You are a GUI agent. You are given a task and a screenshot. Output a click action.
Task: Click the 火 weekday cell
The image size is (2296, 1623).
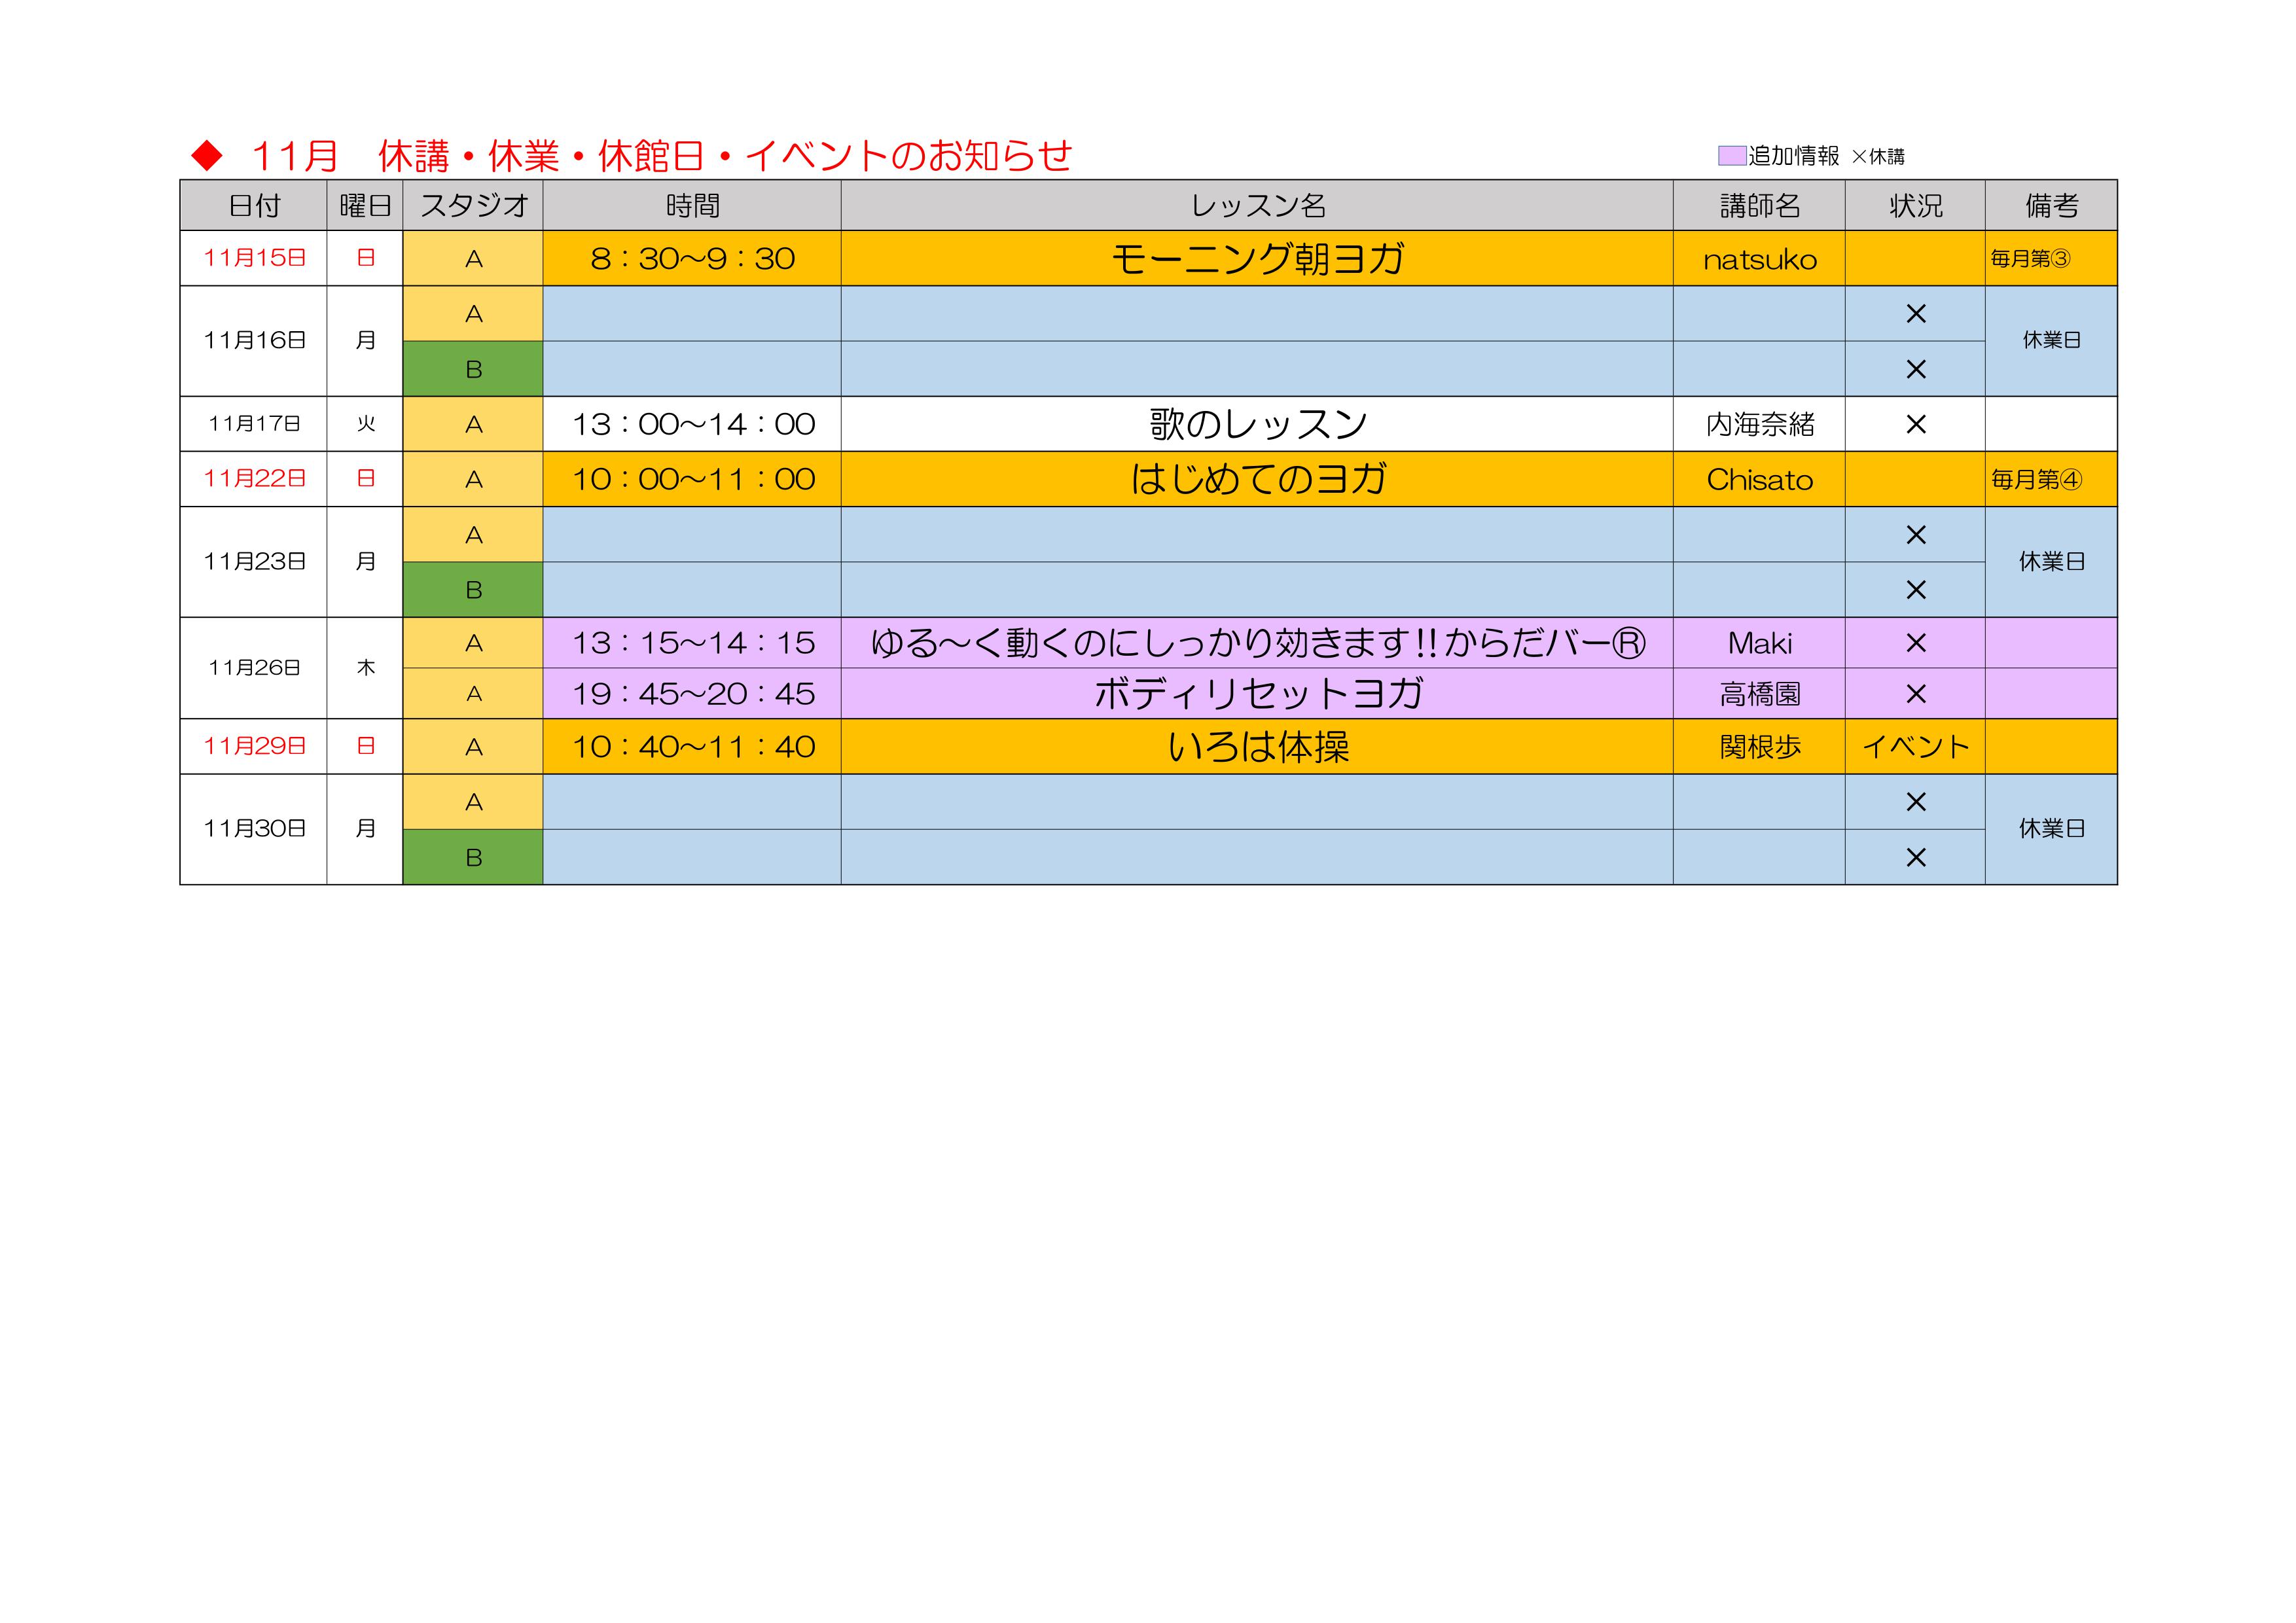365,424
